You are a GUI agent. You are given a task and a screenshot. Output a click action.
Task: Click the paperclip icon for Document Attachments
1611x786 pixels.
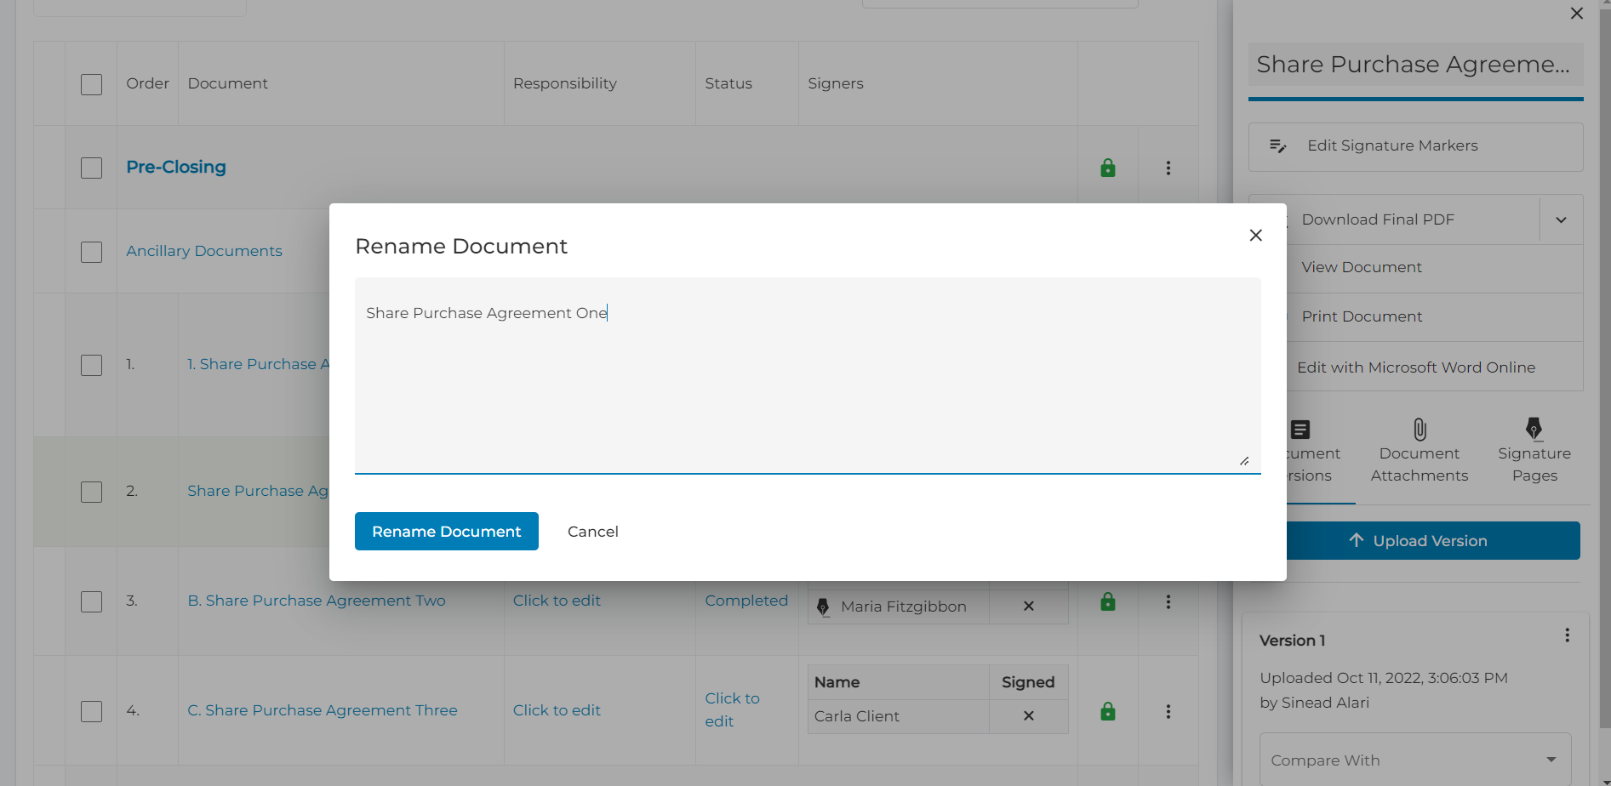(x=1418, y=430)
